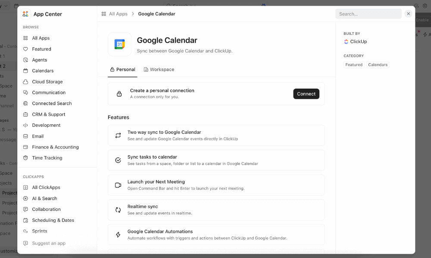This screenshot has height=258, width=431.
Task: Select the Personal tab
Action: coord(122,70)
